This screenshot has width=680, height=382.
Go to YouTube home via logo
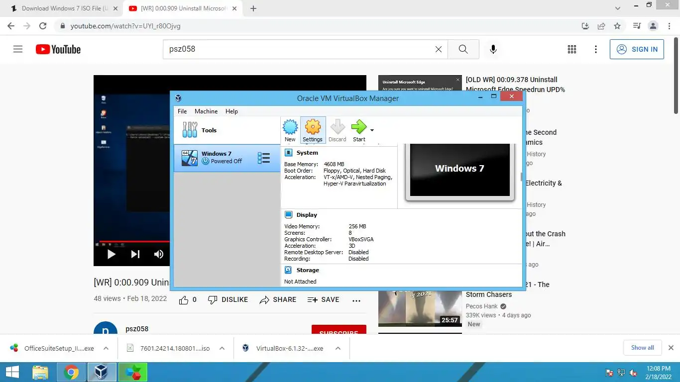58,49
